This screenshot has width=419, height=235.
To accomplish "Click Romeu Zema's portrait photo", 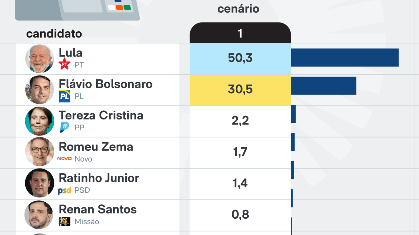I will coord(40,152).
